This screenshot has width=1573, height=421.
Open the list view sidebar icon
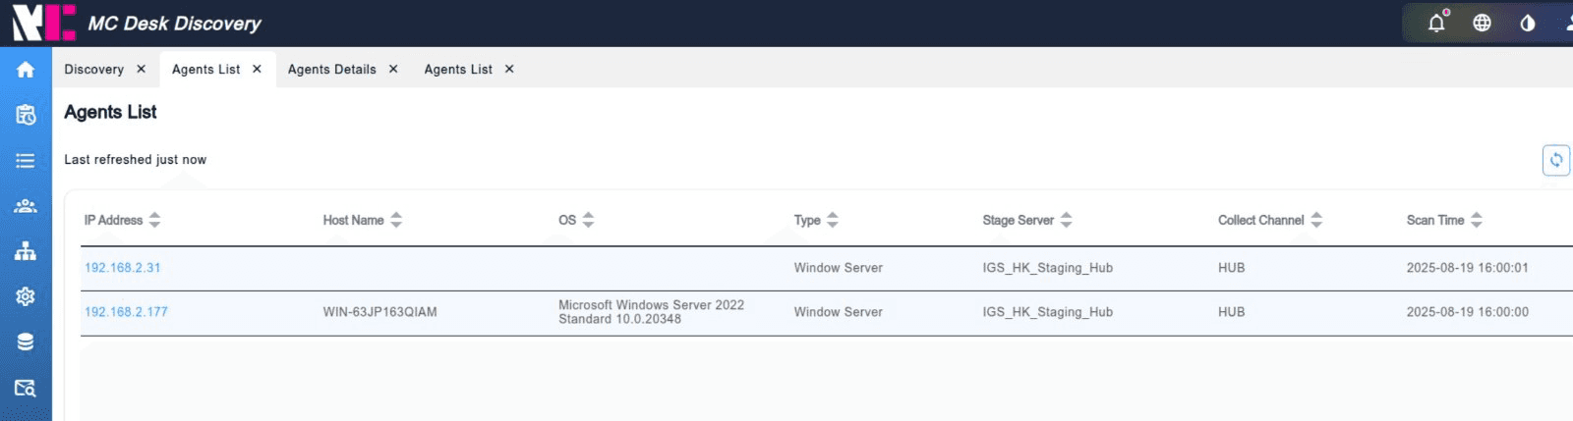tap(26, 160)
